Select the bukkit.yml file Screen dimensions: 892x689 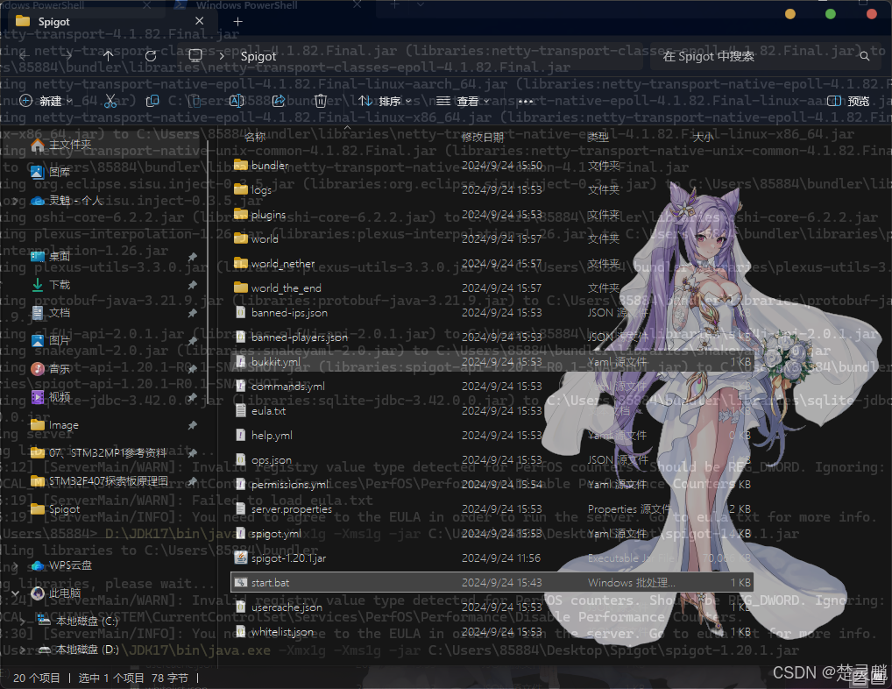tap(492, 362)
